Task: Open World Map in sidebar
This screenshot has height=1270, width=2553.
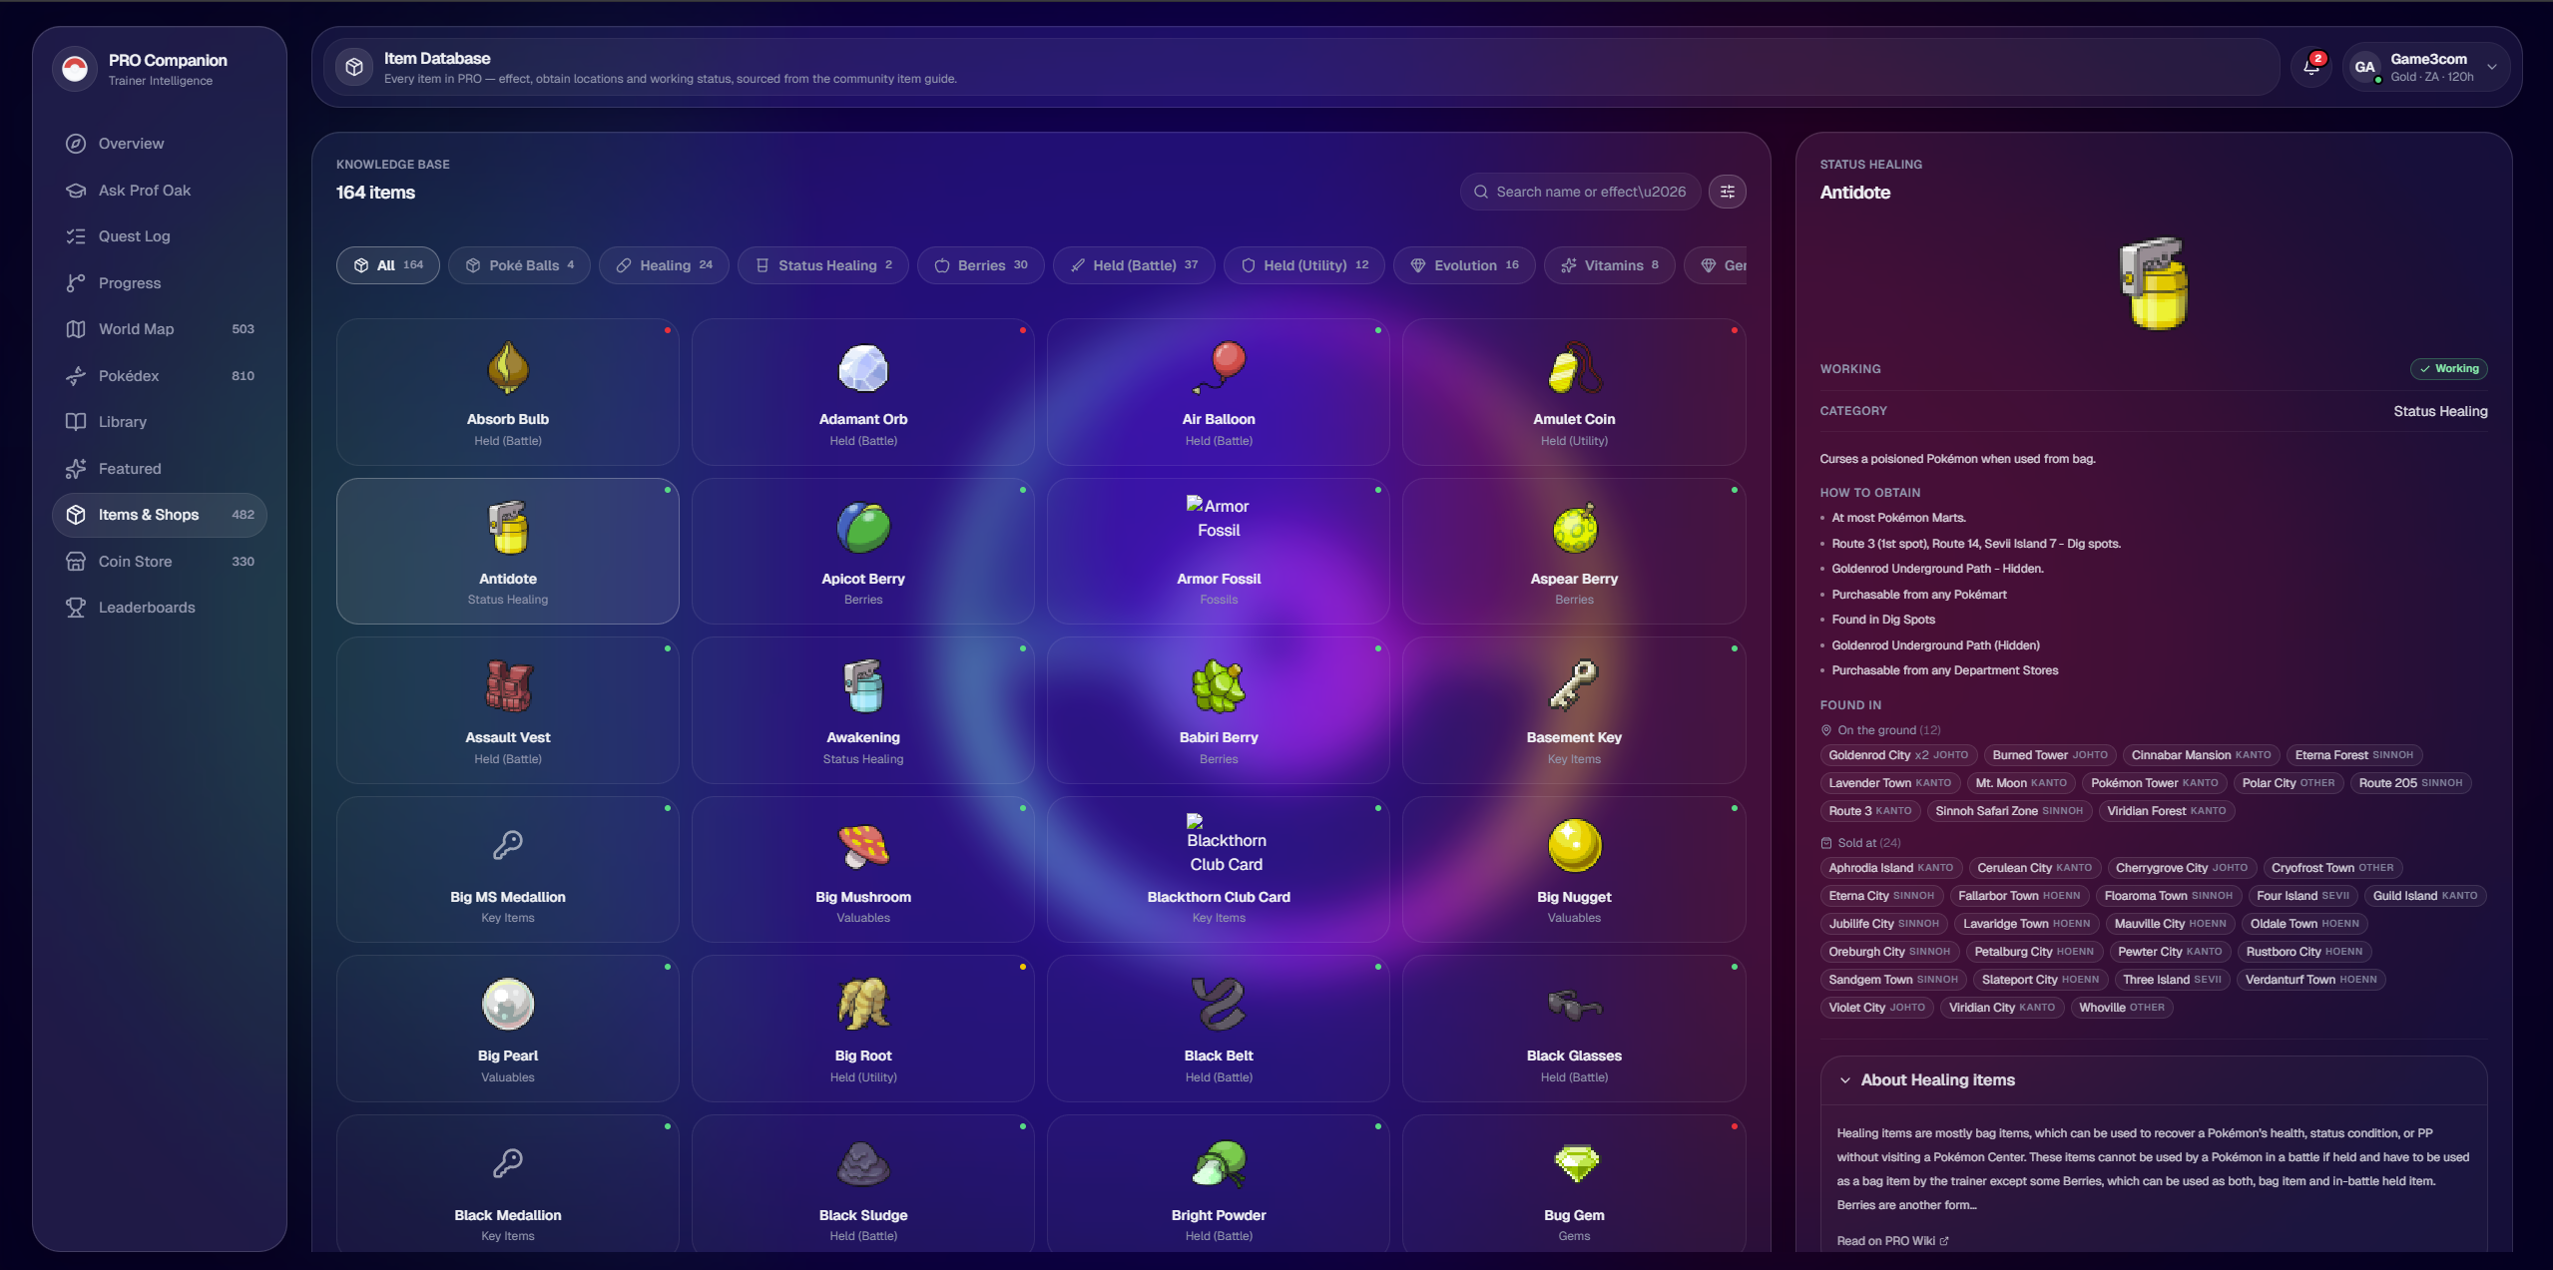Action: pos(136,329)
